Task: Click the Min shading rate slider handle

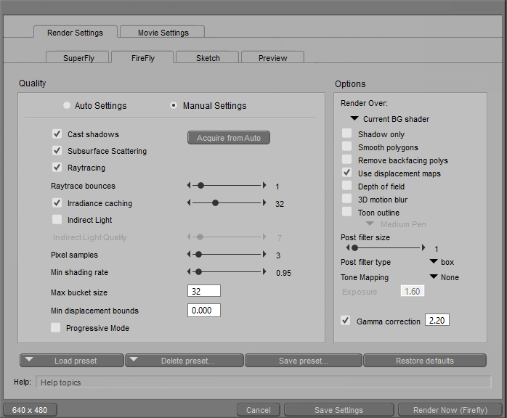Action: click(199, 272)
